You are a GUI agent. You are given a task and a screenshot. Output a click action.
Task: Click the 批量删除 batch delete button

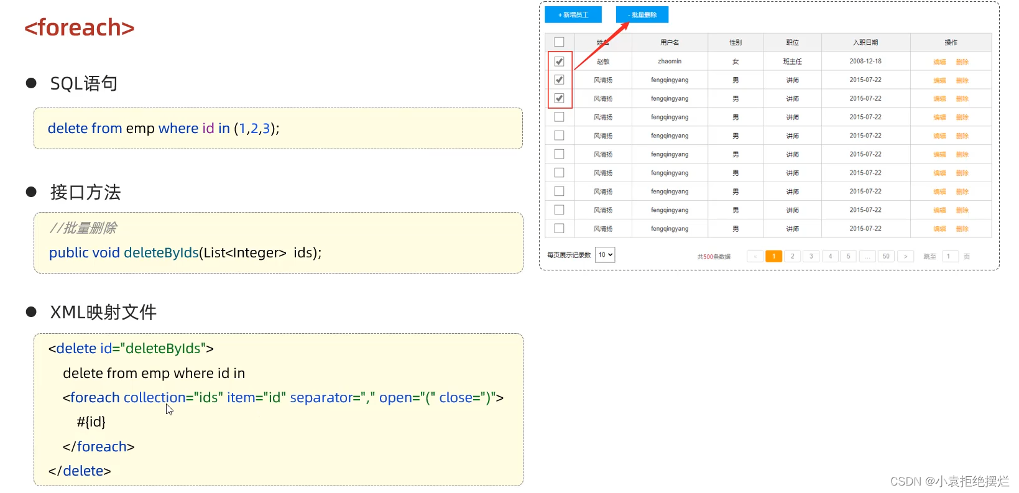tap(642, 14)
